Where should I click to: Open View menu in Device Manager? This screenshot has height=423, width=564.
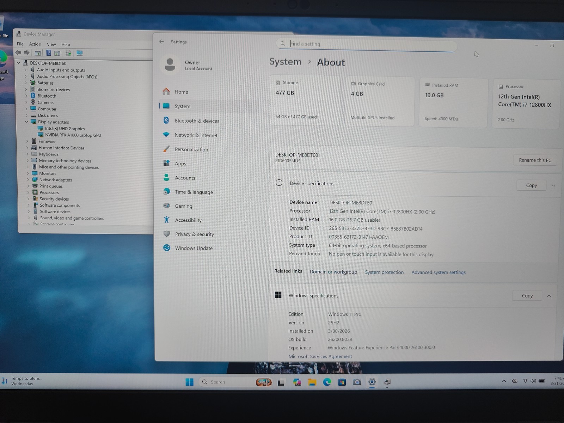coord(51,44)
